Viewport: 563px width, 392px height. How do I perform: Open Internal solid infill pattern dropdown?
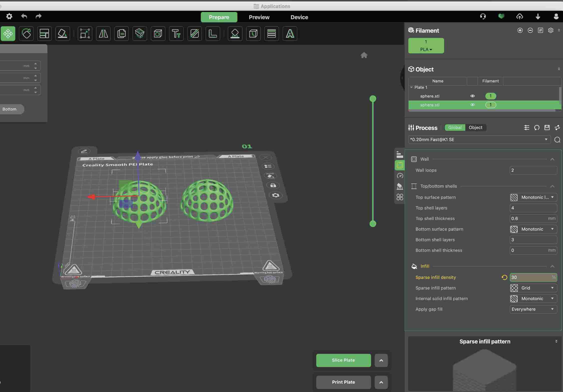tap(533, 298)
